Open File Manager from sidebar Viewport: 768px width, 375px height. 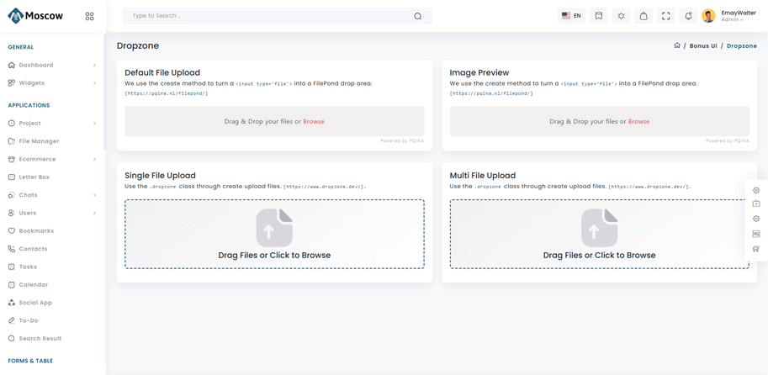[x=39, y=141]
